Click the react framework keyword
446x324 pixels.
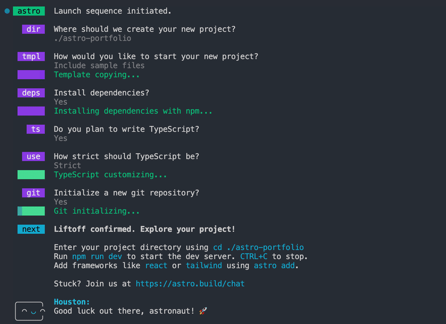click(x=156, y=265)
